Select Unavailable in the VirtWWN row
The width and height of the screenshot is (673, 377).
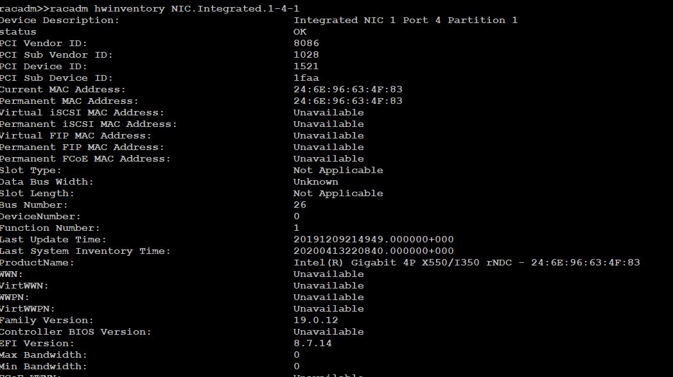pyautogui.click(x=329, y=286)
